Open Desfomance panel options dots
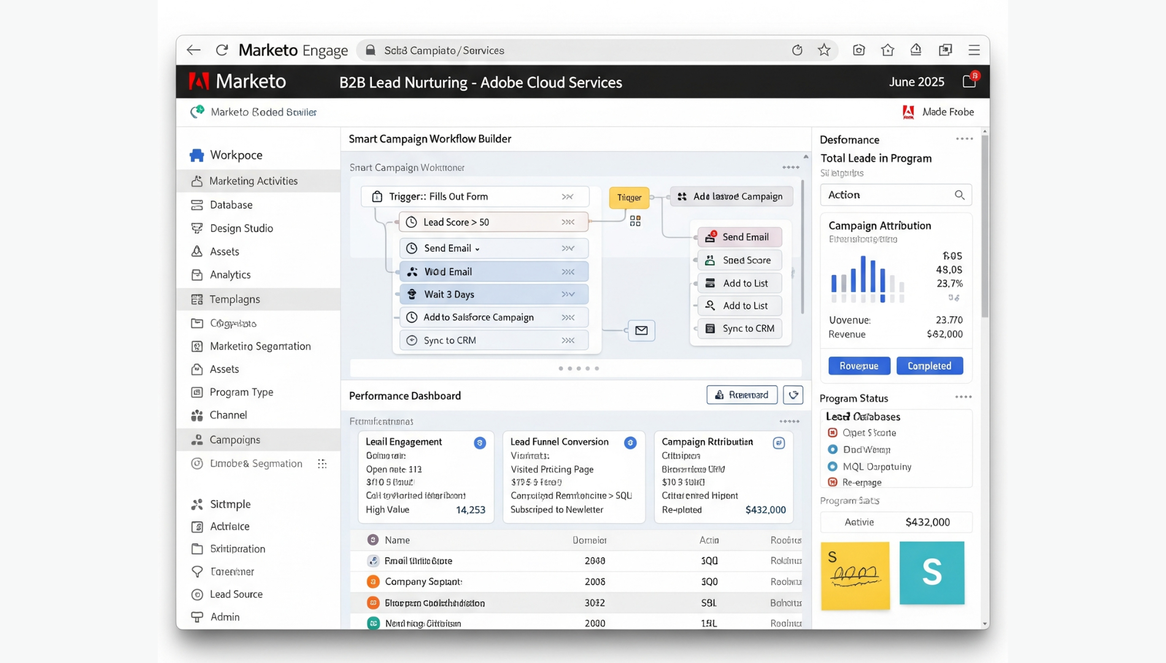Viewport: 1166px width, 663px height. pyautogui.click(x=964, y=139)
